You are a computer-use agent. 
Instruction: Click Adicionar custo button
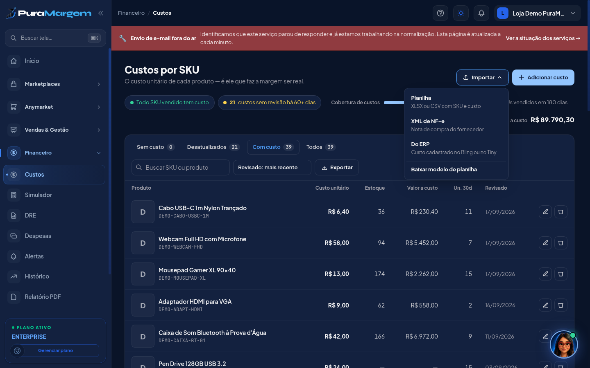click(543, 77)
